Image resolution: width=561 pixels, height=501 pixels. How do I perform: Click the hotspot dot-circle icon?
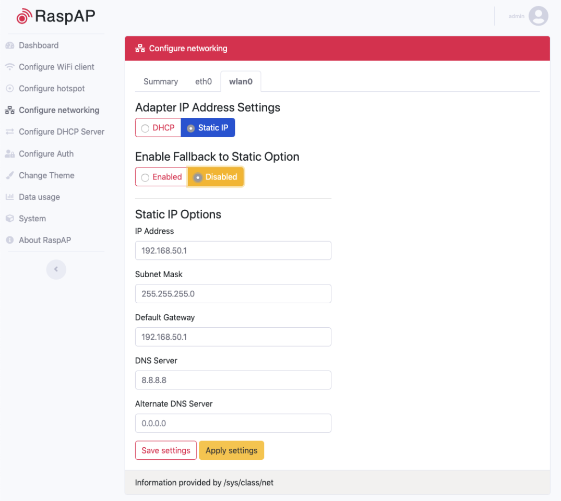10,88
